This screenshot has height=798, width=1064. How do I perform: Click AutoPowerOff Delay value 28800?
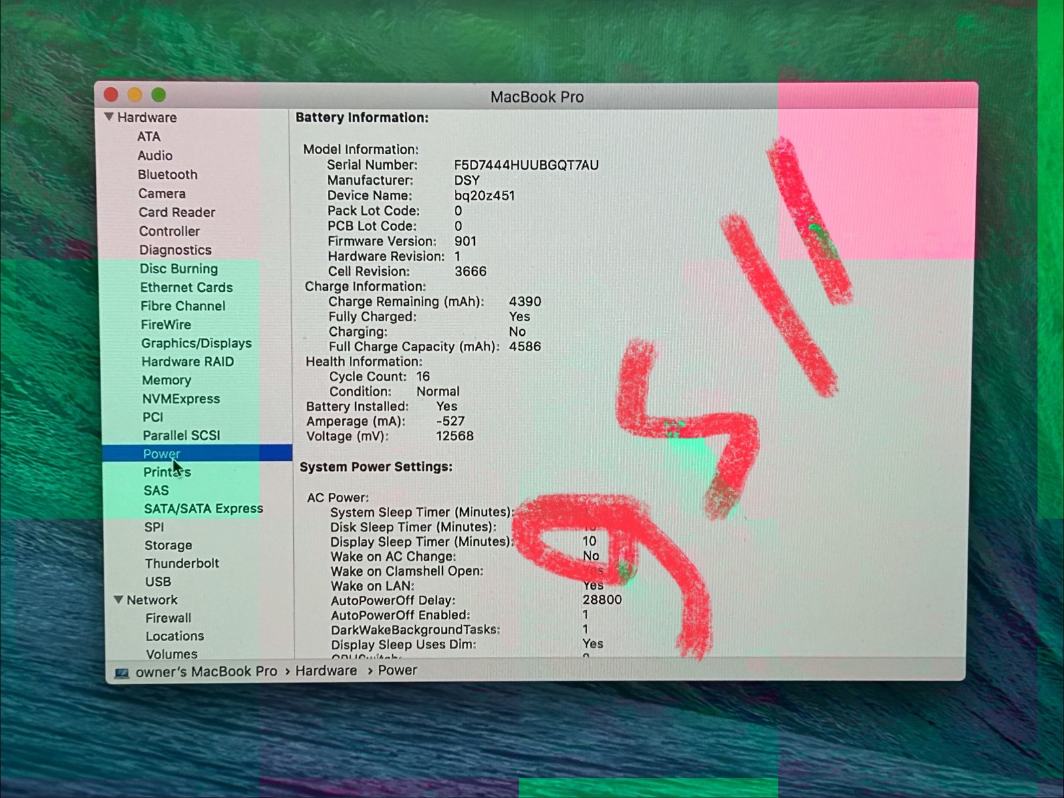pyautogui.click(x=602, y=600)
